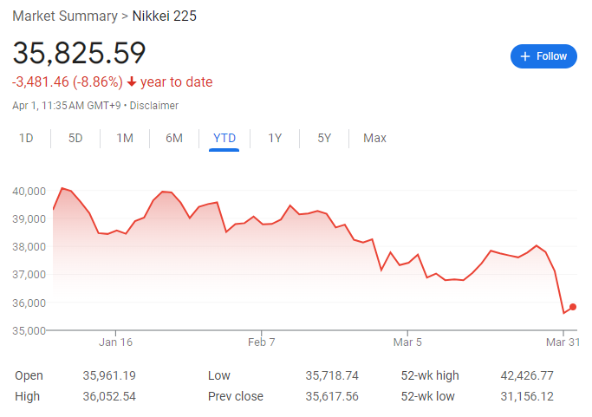The image size is (592, 417).
Task: Show the 1M chart range
Action: pyautogui.click(x=125, y=138)
